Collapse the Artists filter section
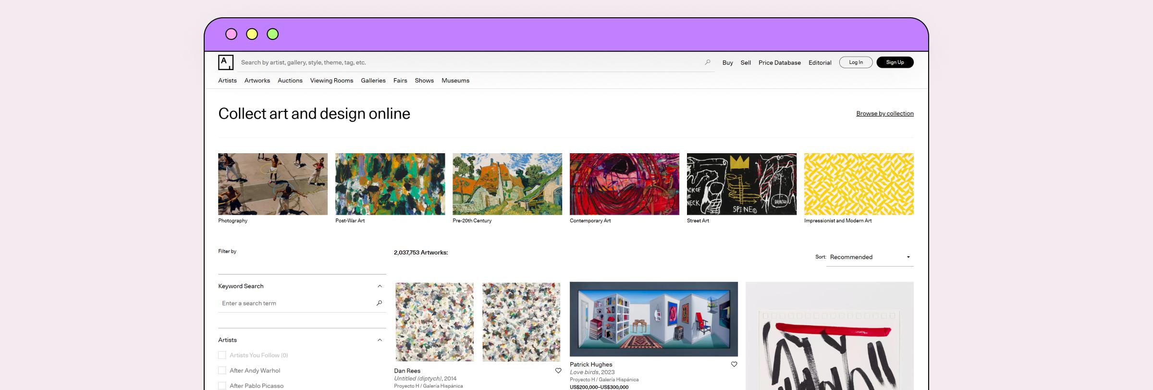This screenshot has height=390, width=1153. click(380, 340)
